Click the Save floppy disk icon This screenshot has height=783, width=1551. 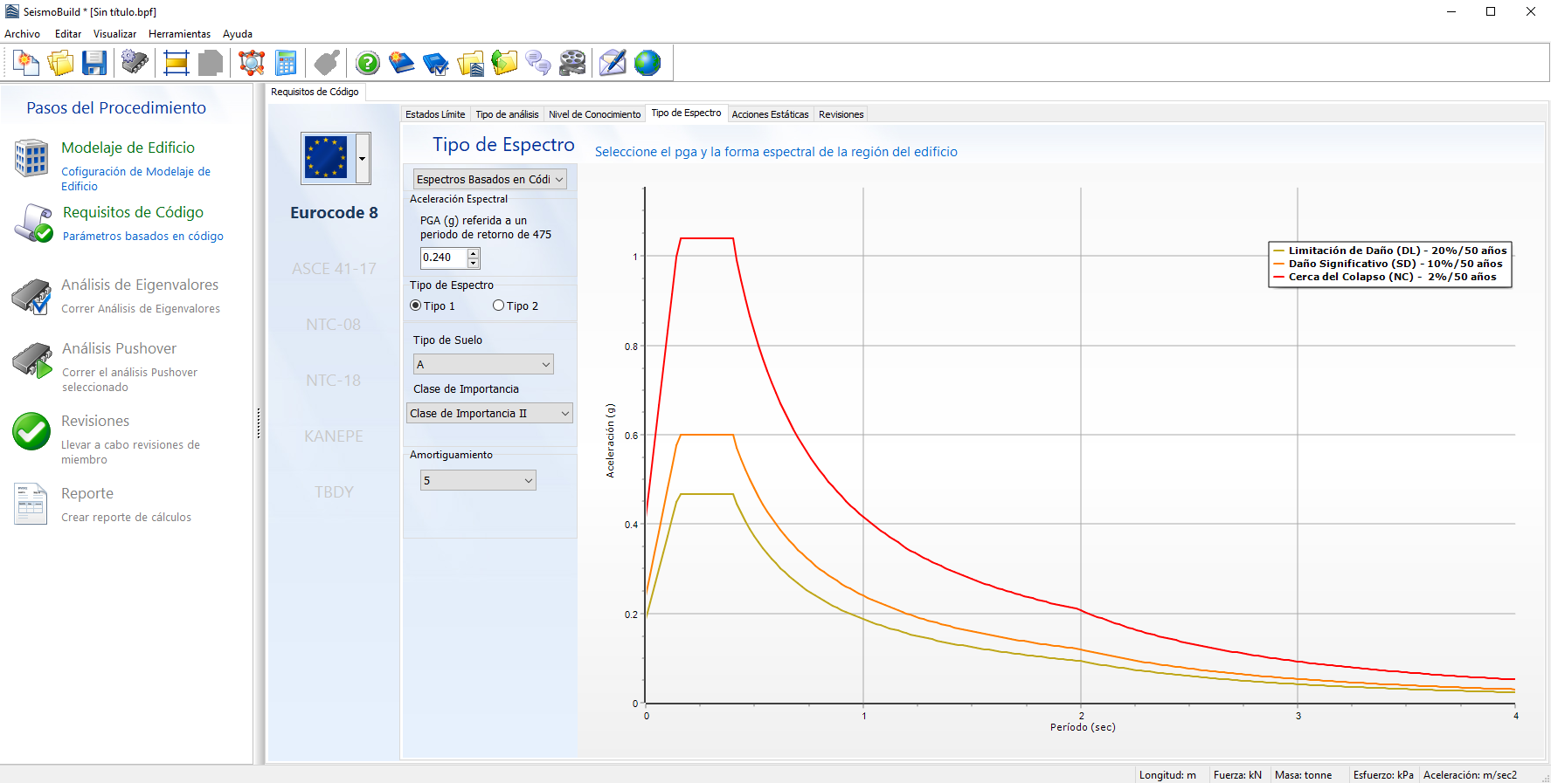coord(94,63)
